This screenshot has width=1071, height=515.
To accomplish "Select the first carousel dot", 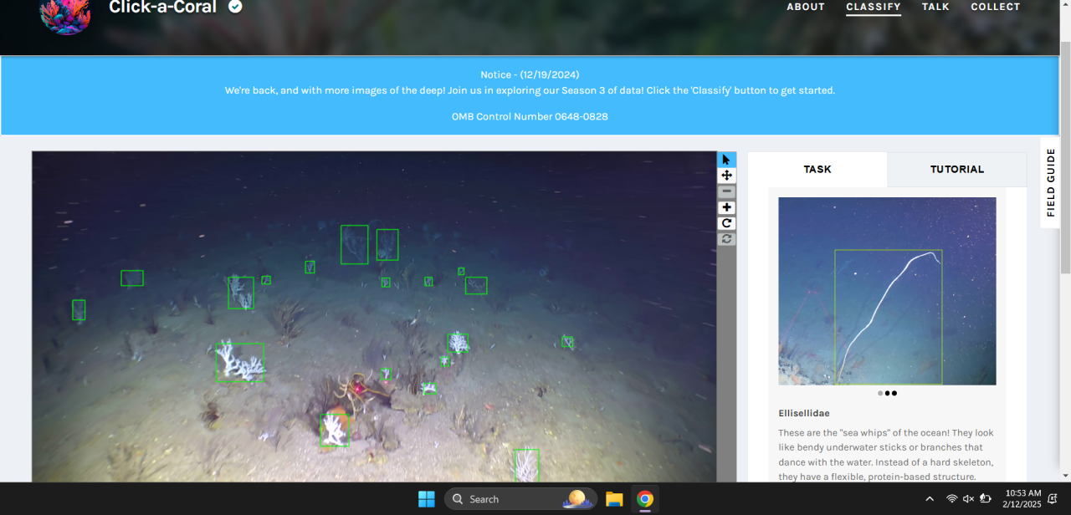I will (x=880, y=393).
